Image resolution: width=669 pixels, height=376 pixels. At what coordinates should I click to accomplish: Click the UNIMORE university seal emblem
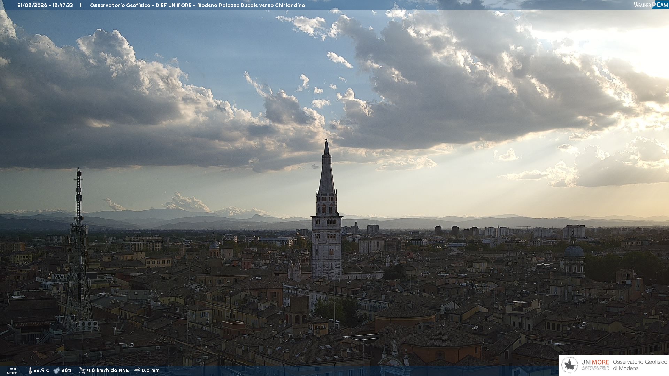pos(570,365)
